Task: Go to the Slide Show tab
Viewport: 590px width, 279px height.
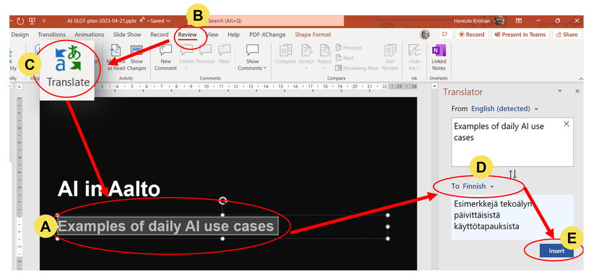Action: point(127,35)
